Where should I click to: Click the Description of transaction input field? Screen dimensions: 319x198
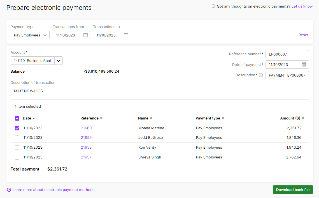click(65, 91)
